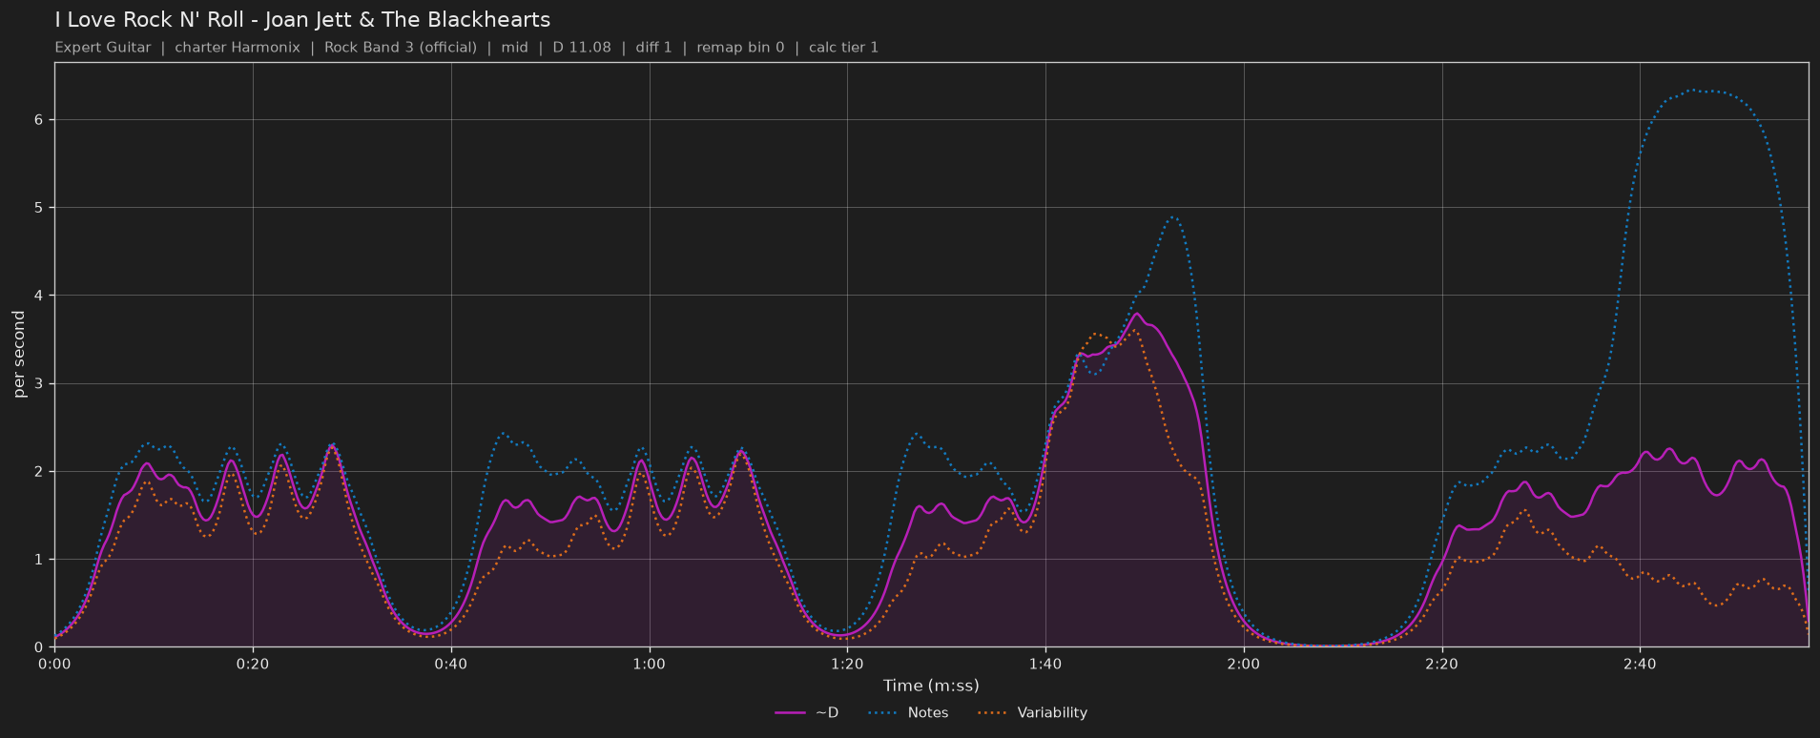Click the 1:00 x-axis tick label
The width and height of the screenshot is (1820, 738).
[x=649, y=665]
